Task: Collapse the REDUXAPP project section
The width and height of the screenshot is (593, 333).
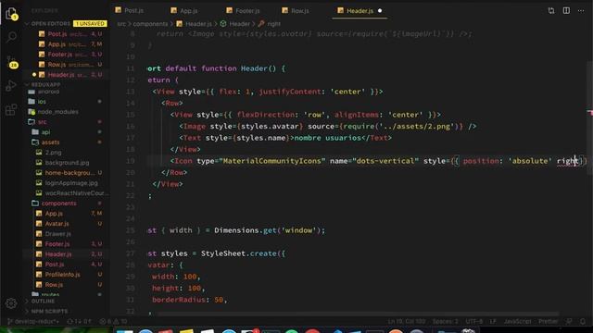Action: pyautogui.click(x=45, y=84)
